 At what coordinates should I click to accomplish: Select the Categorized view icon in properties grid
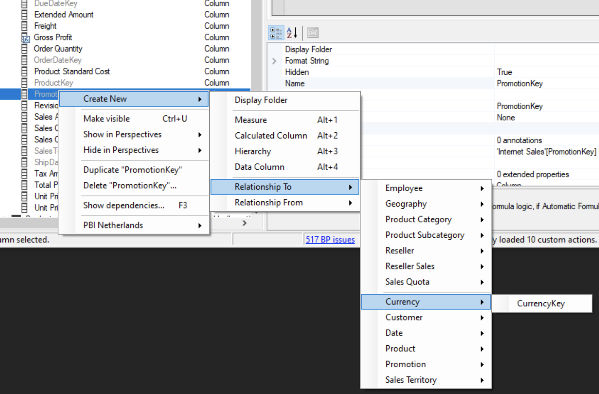coord(276,33)
